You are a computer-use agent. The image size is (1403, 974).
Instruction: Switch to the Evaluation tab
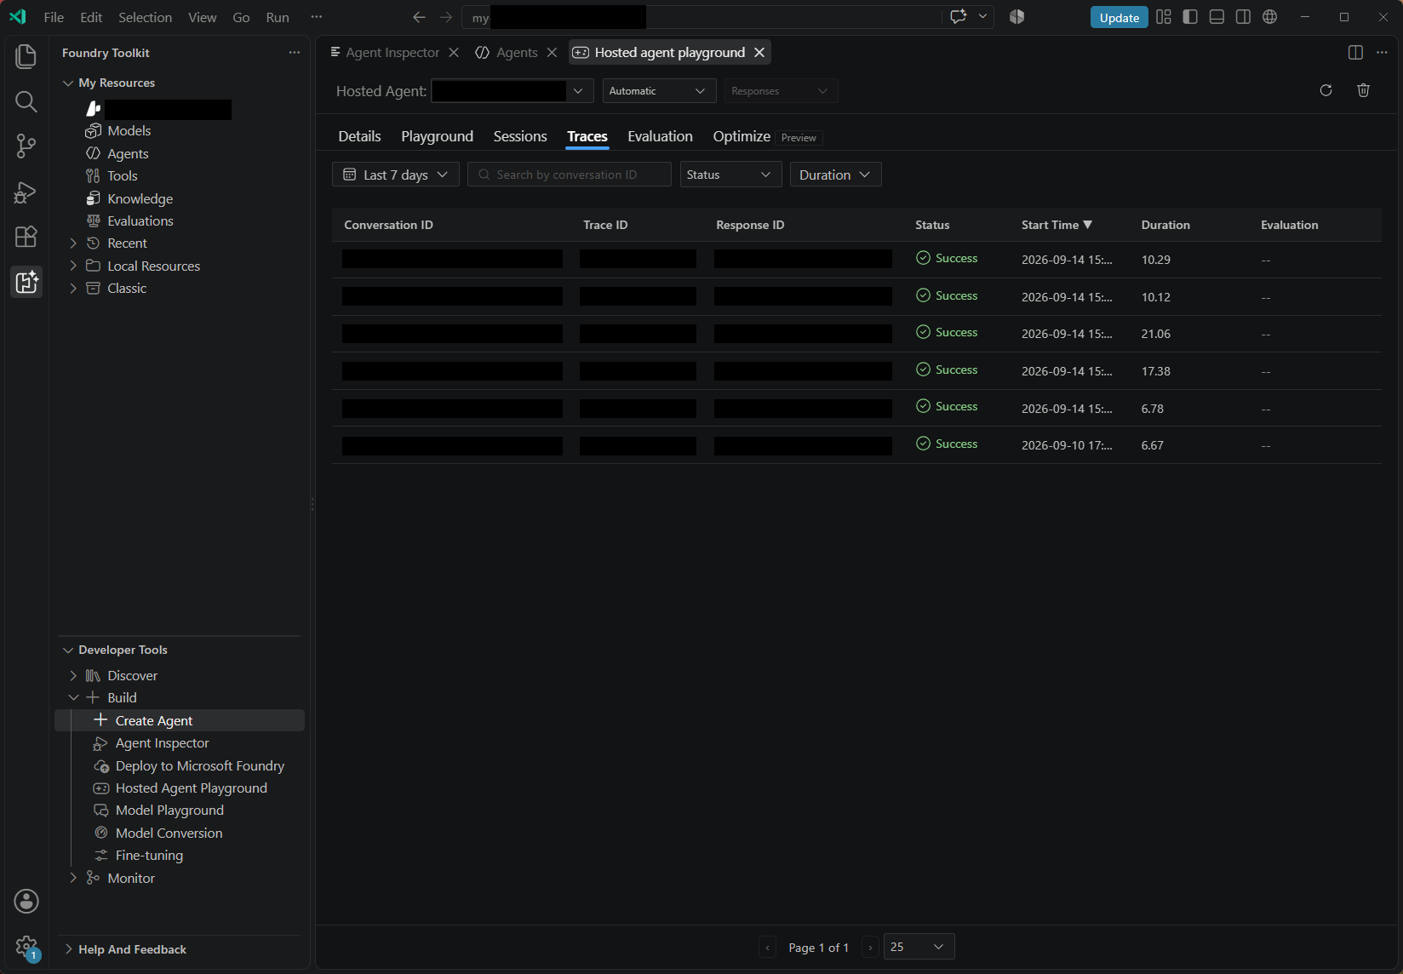660,136
